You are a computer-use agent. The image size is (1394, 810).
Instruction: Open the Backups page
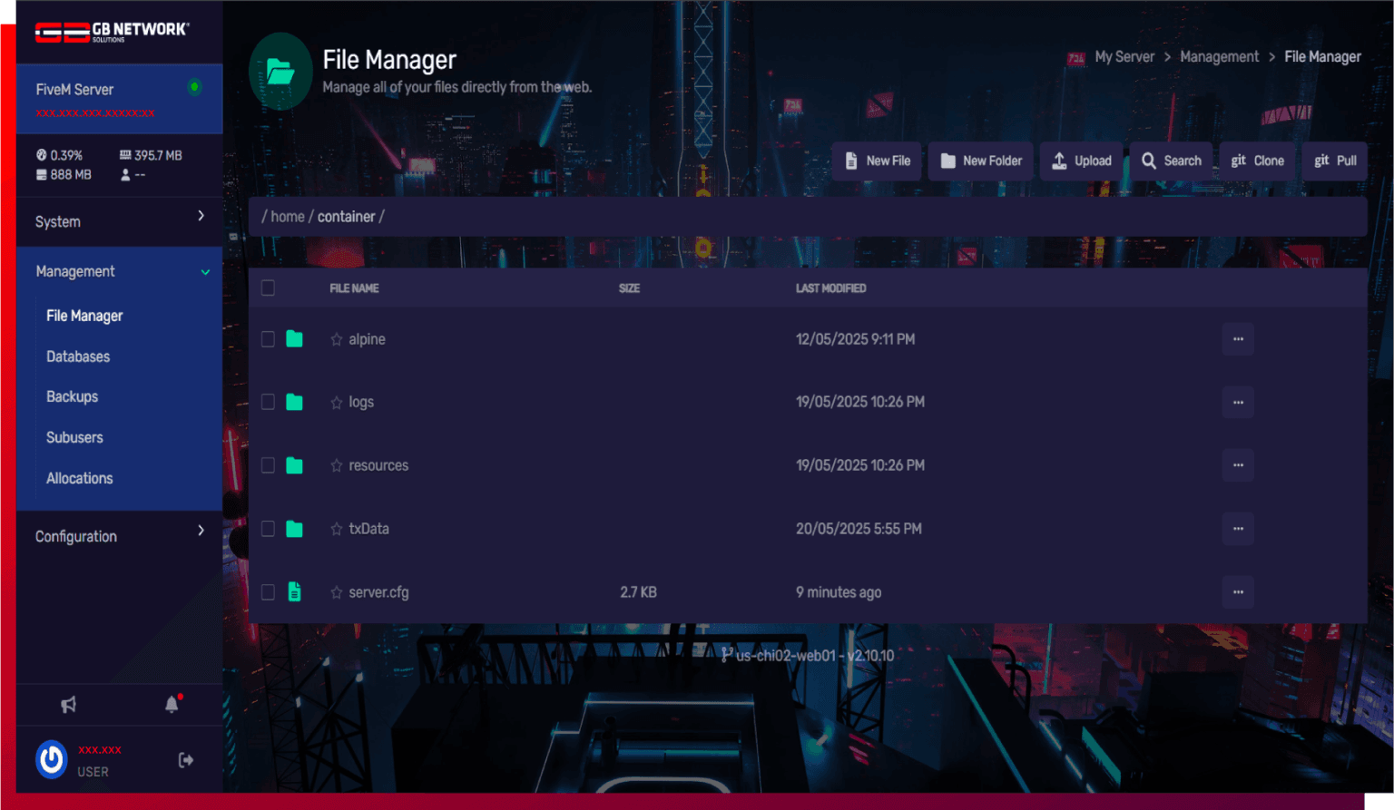[72, 396]
